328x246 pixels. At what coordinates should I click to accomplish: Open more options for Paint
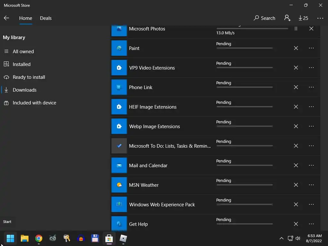click(311, 48)
